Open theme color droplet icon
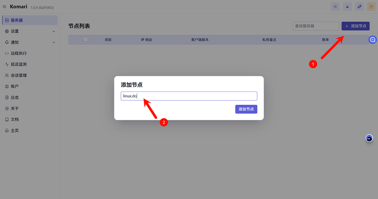The image size is (378, 199). (x=347, y=7)
